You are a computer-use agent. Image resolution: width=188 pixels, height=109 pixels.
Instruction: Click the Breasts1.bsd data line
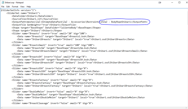coord(55,36)
